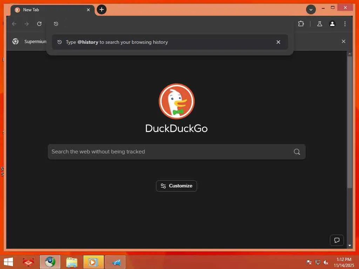Focus the DuckDuckGo search field
This screenshot has width=359, height=269.
click(x=177, y=152)
